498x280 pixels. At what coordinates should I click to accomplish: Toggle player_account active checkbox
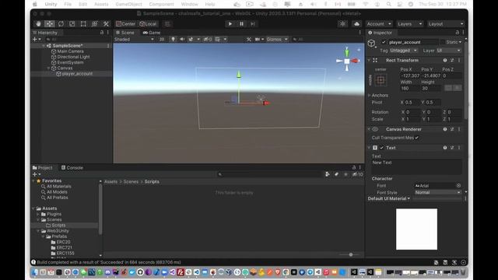tap(384, 42)
